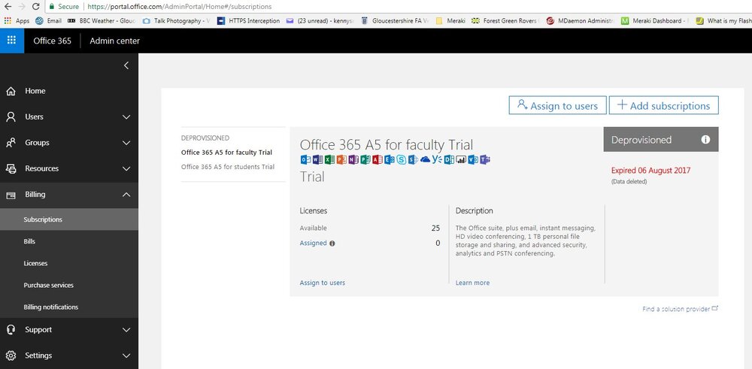This screenshot has height=369, width=752.
Task: Click the OneDrive cloud icon
Action: click(x=426, y=159)
